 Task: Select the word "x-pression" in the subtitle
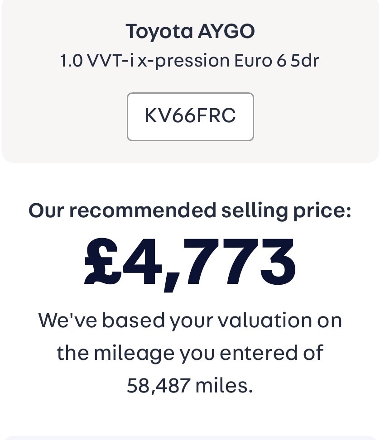[x=184, y=60]
